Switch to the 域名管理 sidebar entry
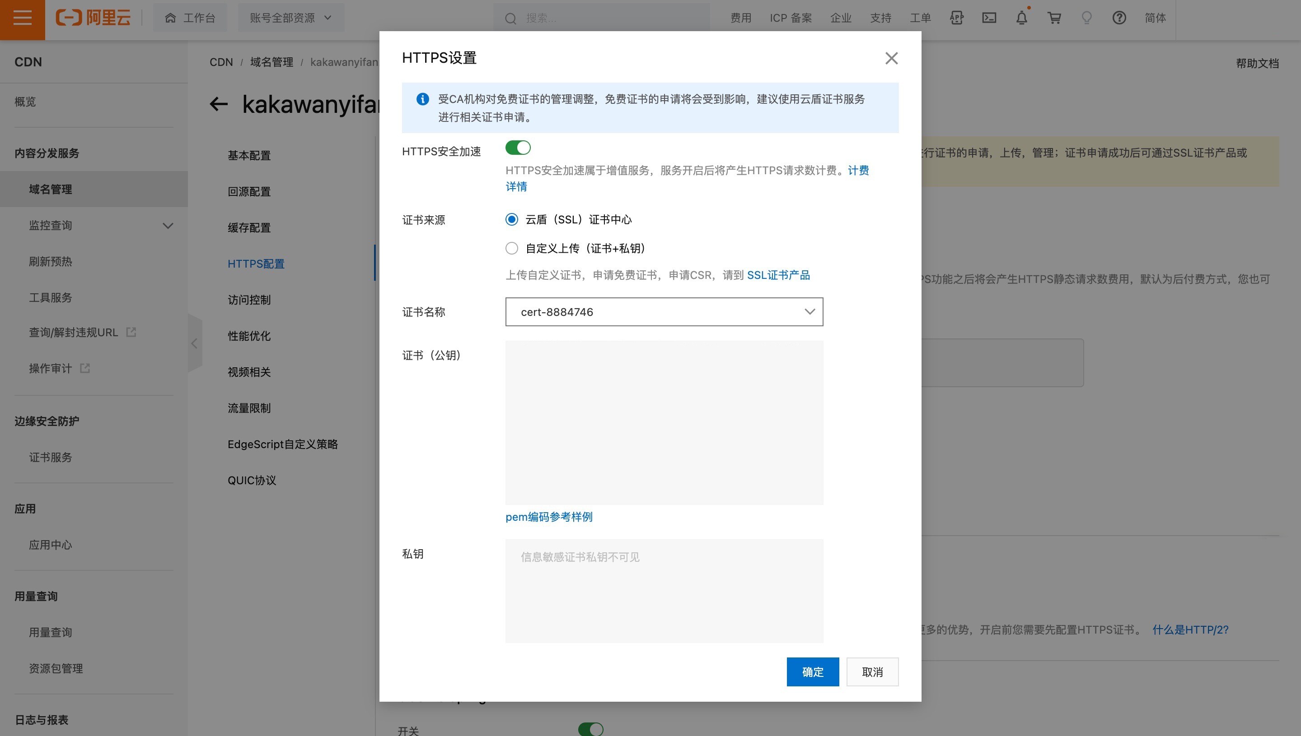1301x736 pixels. [x=50, y=189]
